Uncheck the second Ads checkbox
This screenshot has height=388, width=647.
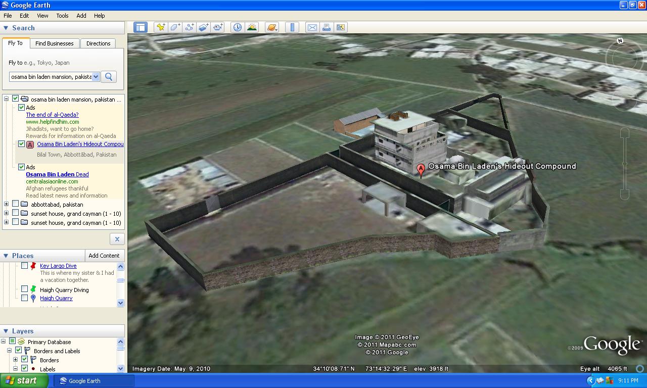(x=21, y=167)
